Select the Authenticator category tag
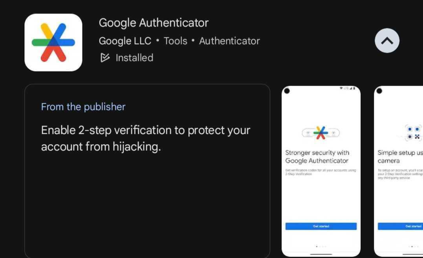 point(229,41)
